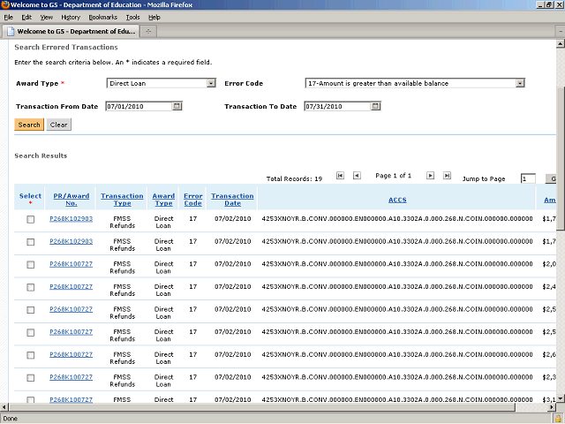The width and height of the screenshot is (565, 424).
Task: Go to first page of results
Action: [x=341, y=176]
